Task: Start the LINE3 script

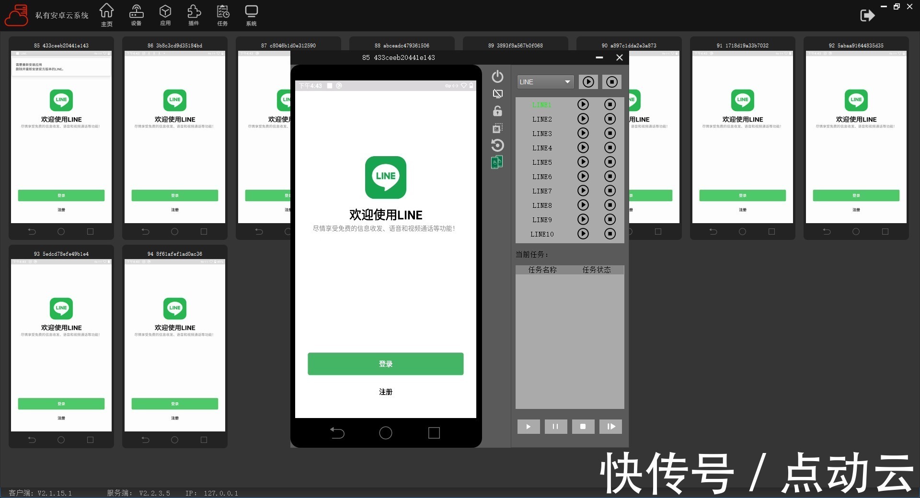Action: (583, 133)
